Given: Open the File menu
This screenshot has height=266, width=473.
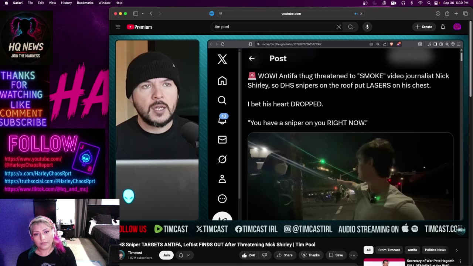Looking at the screenshot, I should click(x=30, y=3).
